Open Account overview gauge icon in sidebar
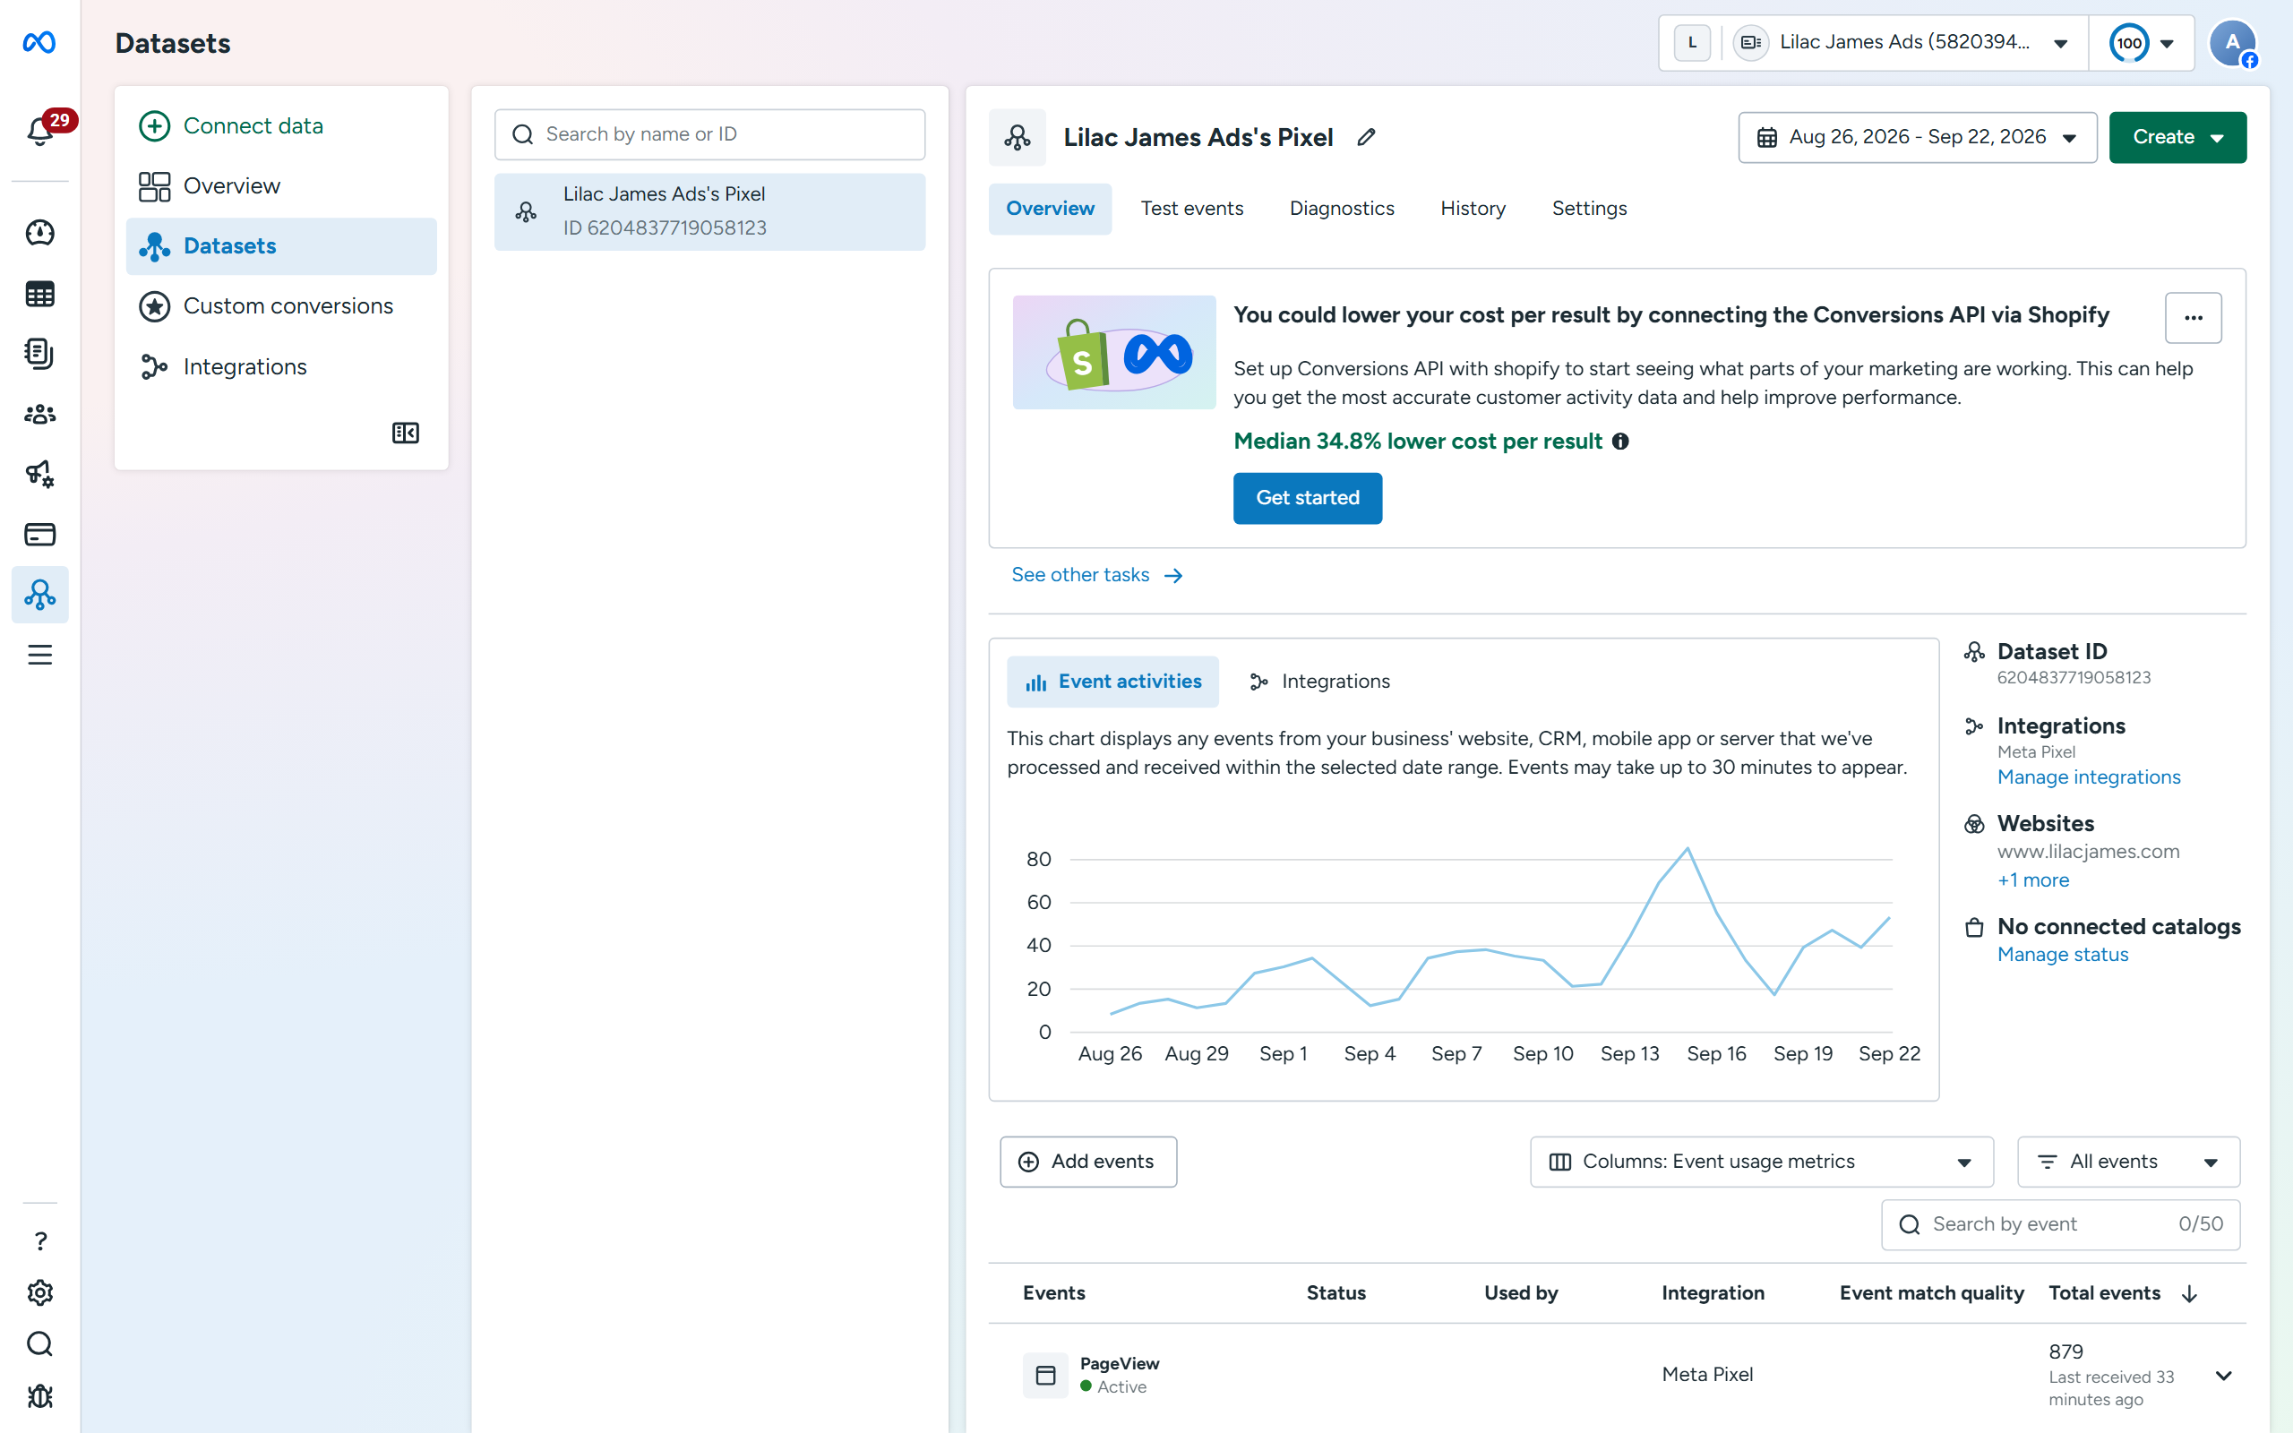This screenshot has height=1433, width=2293. point(39,232)
